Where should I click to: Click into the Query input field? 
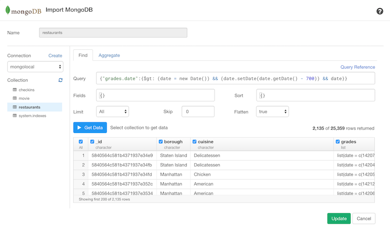tap(235, 78)
